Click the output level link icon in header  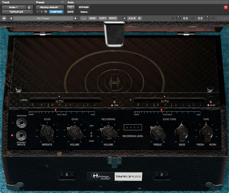(x=193, y=18)
